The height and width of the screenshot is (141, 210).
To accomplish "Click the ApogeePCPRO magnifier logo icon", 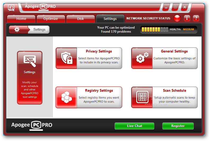I will 11,8.
